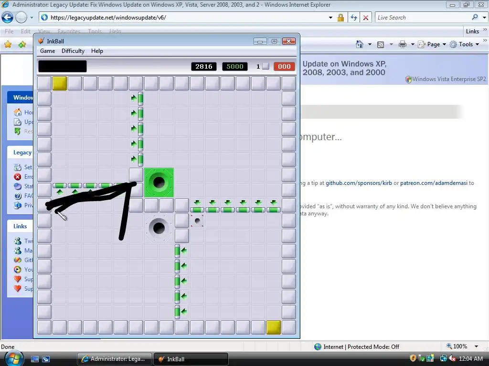Open the Favorites Center star icon
This screenshot has width=489, height=366.
pos(8,44)
